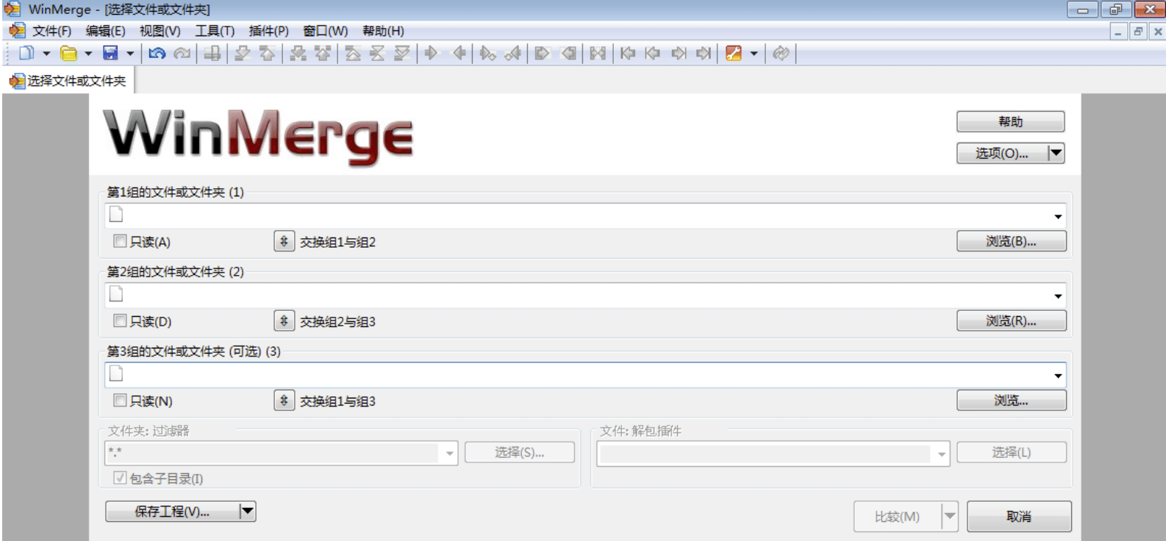The image size is (1166, 541).
Task: Open the 插件(P) menu
Action: (x=268, y=31)
